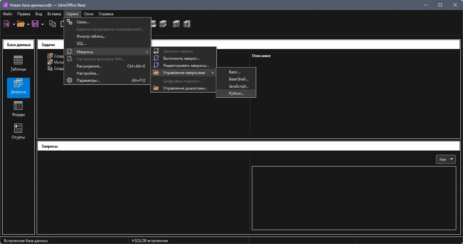
Task: Close the open Сервис menu
Action: (x=73, y=14)
